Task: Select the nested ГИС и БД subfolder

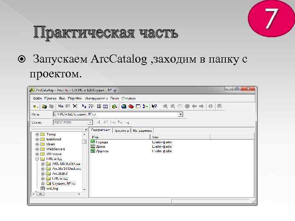Action: 57,178
